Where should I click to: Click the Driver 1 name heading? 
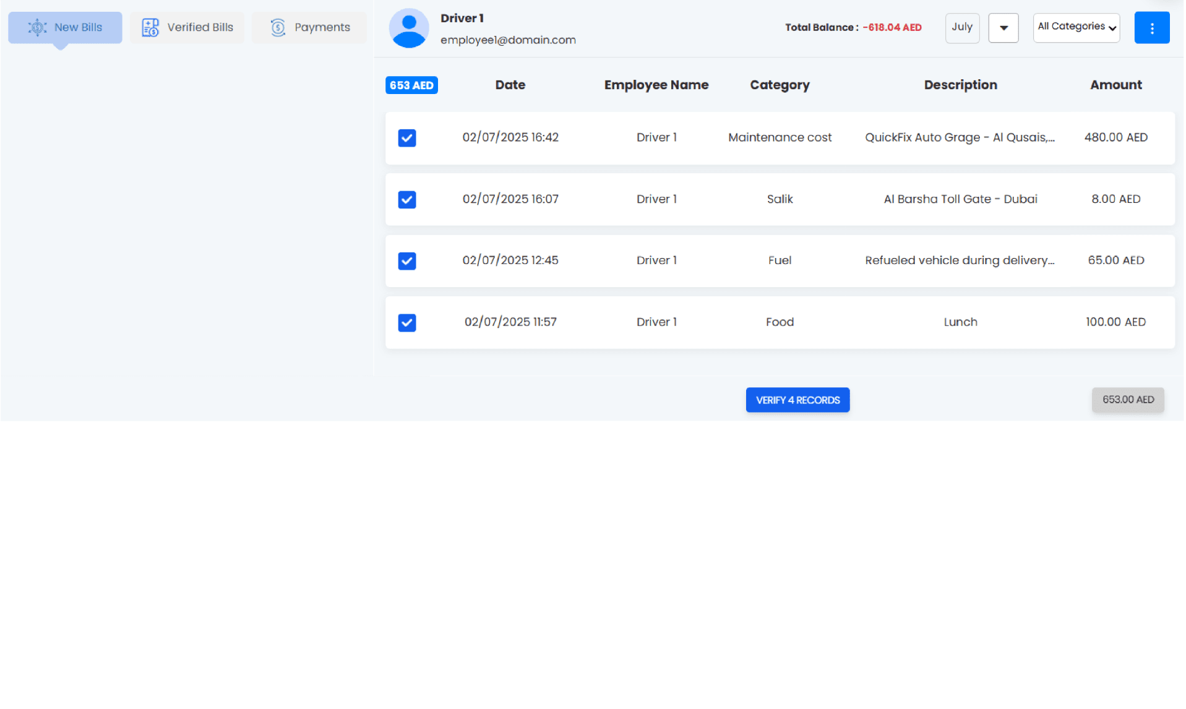pyautogui.click(x=462, y=18)
